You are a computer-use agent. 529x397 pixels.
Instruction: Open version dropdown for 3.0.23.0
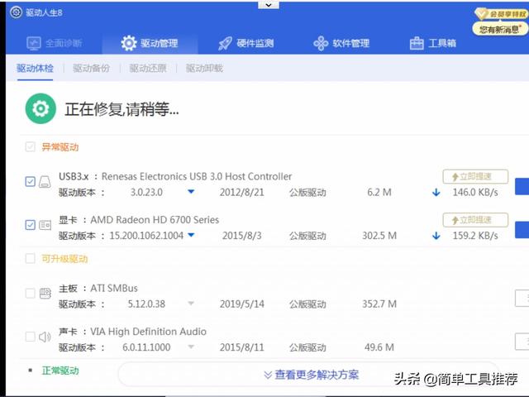[191, 192]
